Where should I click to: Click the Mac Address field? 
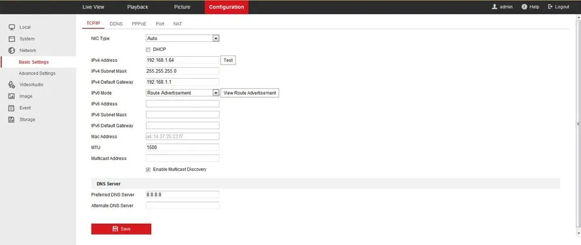(x=182, y=137)
